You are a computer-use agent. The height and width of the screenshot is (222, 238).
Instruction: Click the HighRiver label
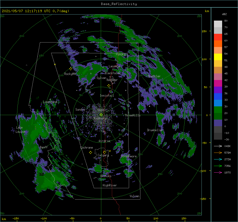coord(110,185)
